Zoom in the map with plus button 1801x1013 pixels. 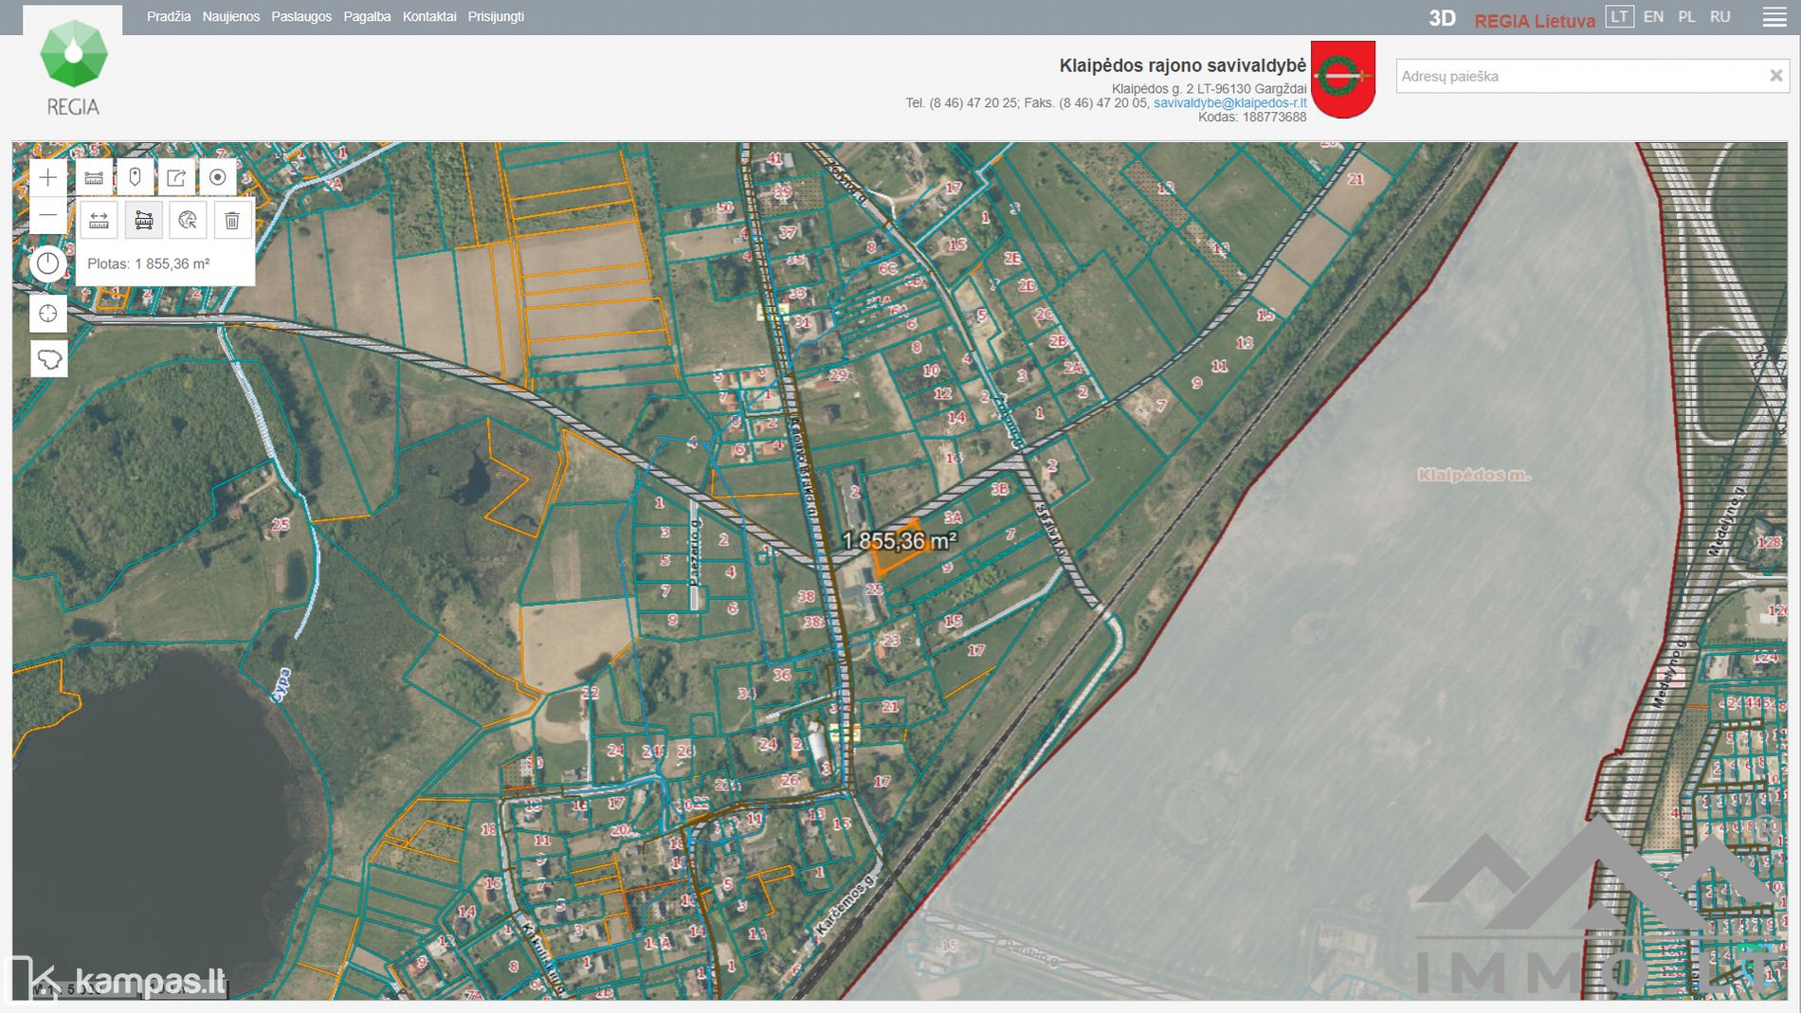pyautogui.click(x=48, y=177)
